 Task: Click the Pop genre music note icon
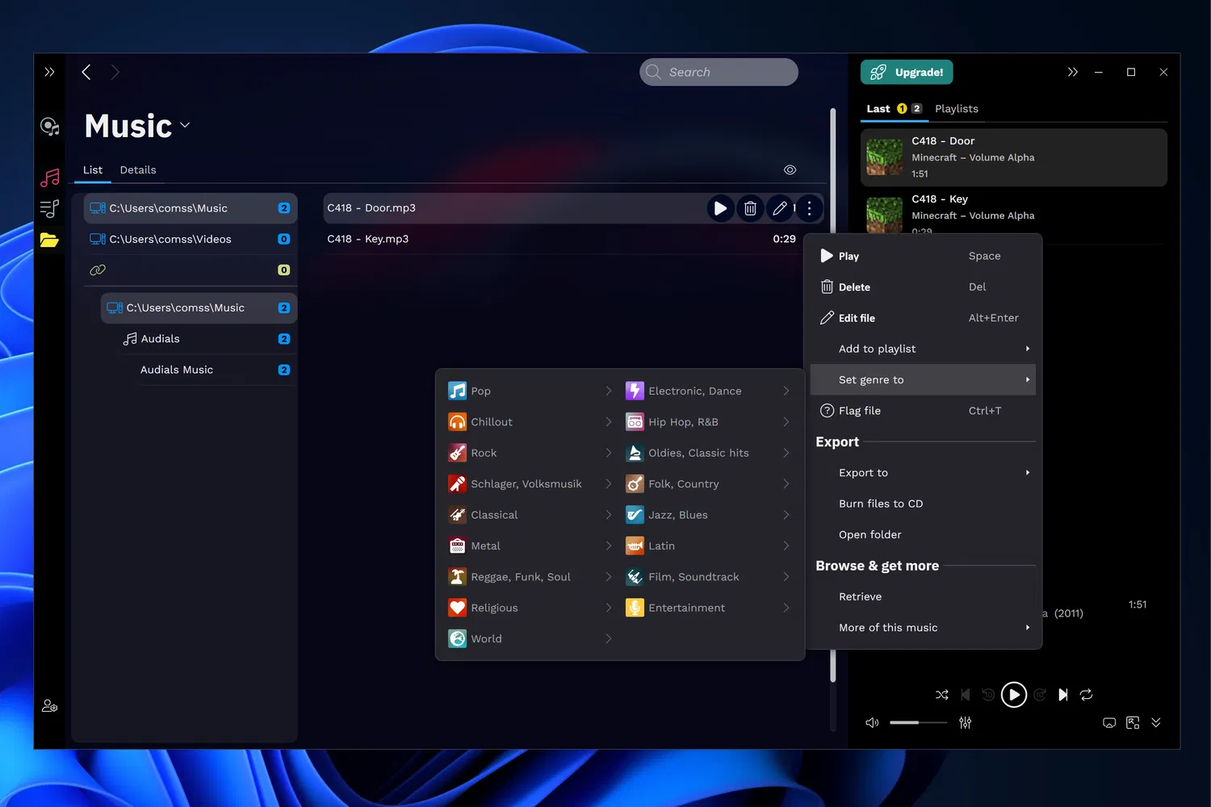[457, 391]
